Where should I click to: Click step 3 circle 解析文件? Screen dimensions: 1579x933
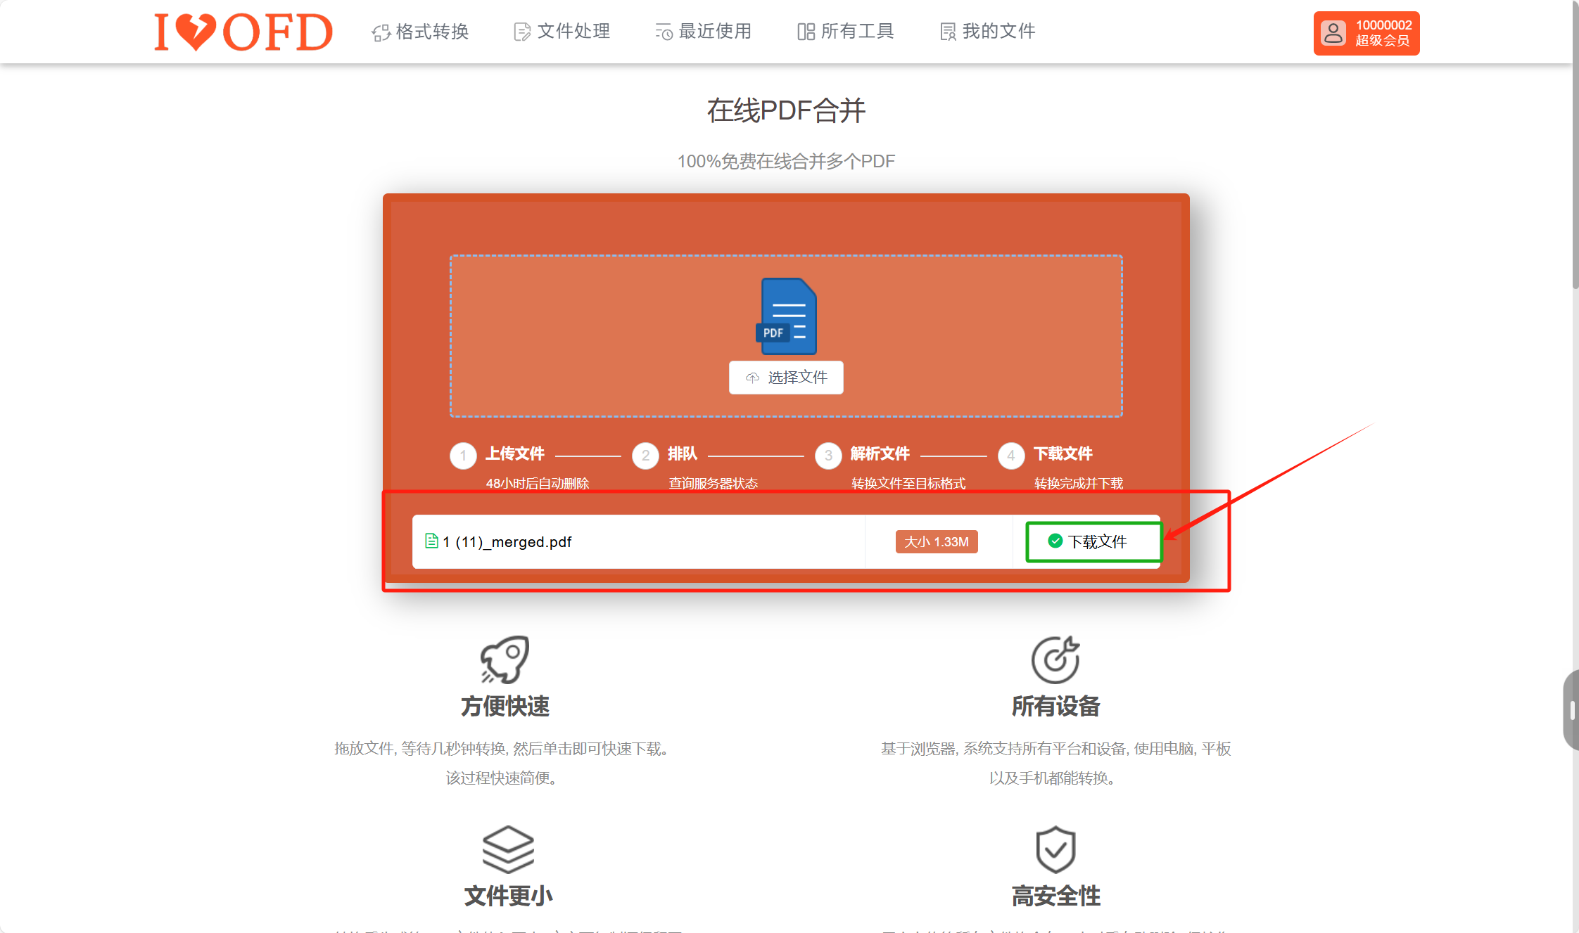coord(828,456)
